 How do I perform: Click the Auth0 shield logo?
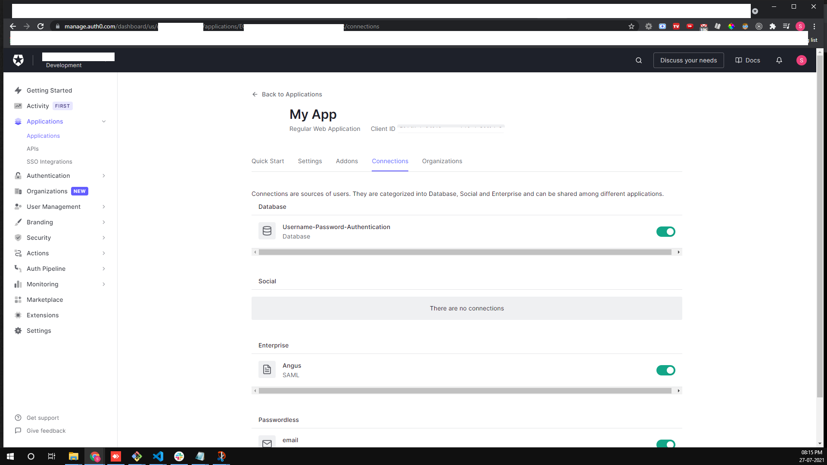pos(18,60)
